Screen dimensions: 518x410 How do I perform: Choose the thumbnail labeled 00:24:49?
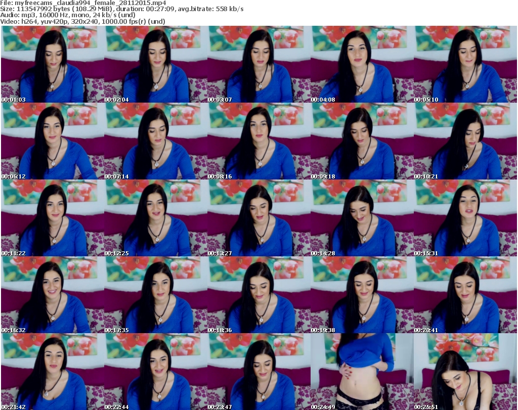(362, 372)
